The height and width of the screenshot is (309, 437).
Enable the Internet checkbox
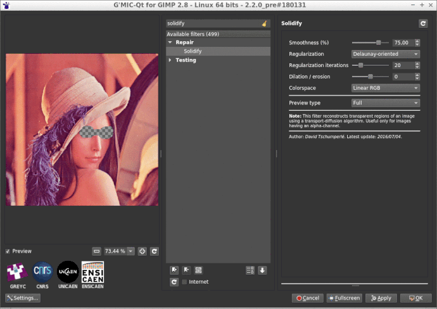[185, 282]
